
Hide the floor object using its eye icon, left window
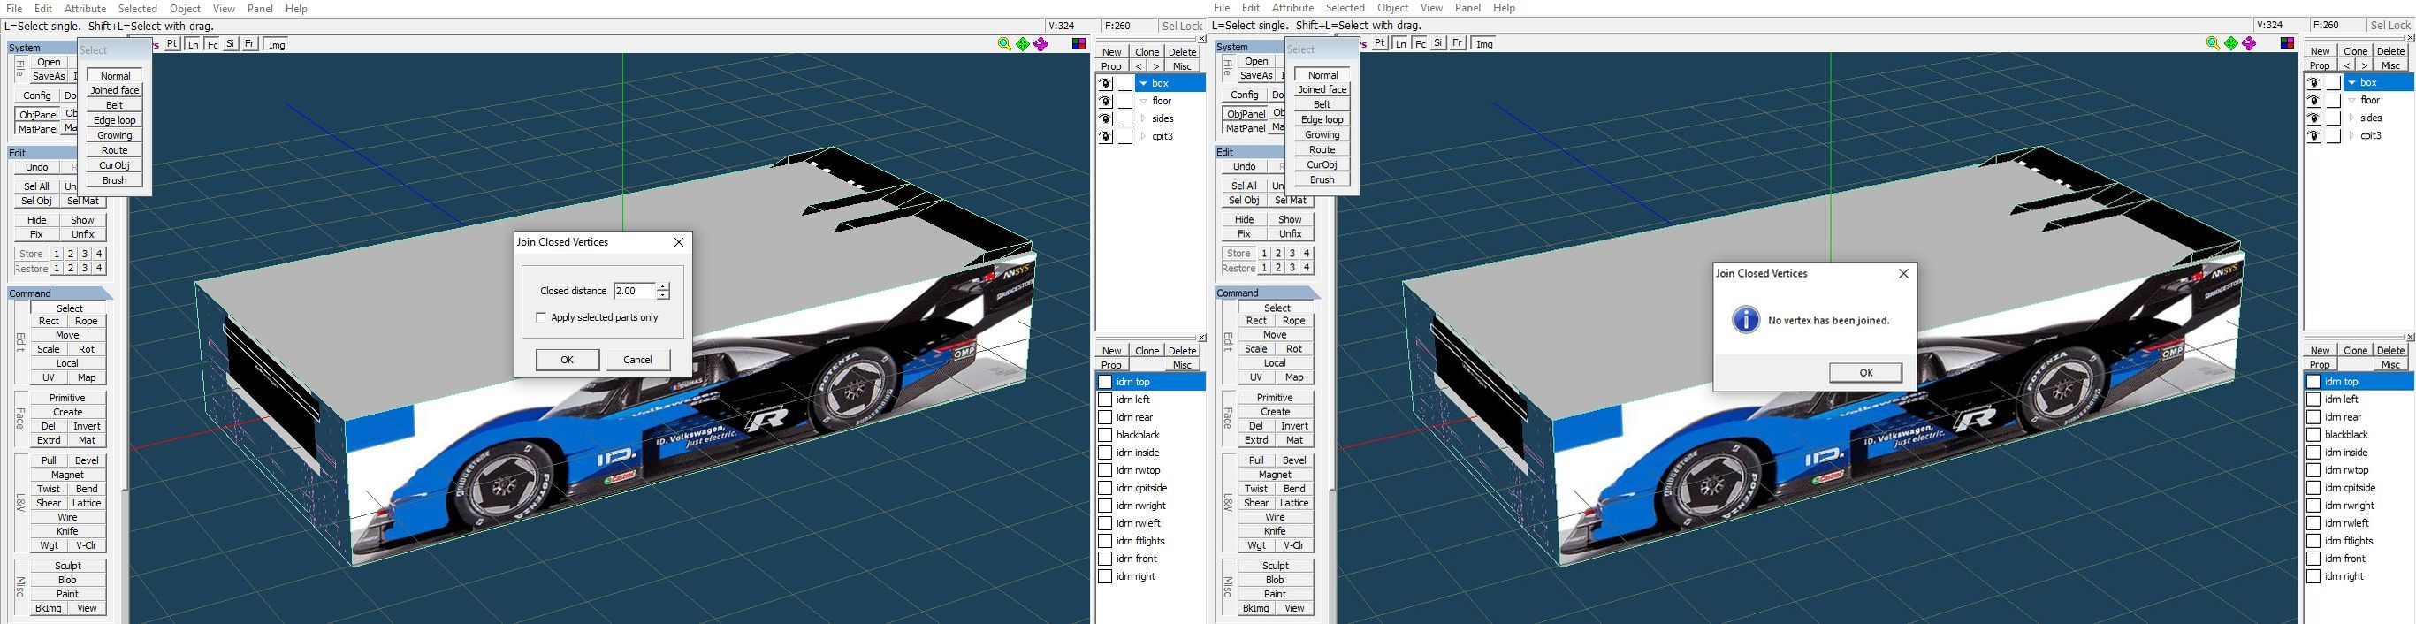coord(1106,102)
